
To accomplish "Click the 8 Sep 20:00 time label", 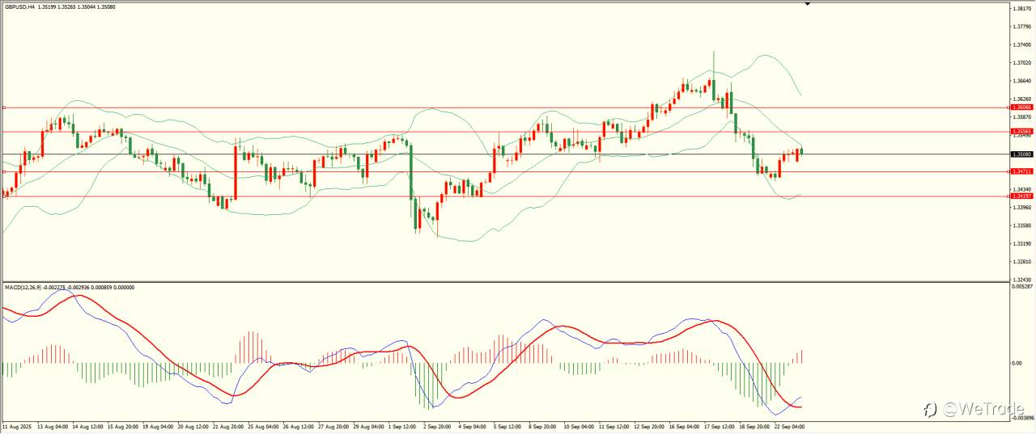I will 542,425.
